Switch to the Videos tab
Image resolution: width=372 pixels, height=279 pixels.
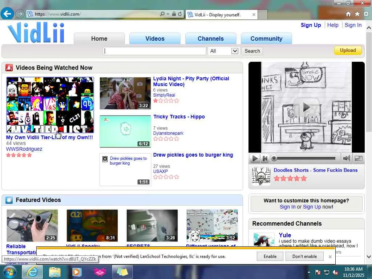pyautogui.click(x=155, y=39)
